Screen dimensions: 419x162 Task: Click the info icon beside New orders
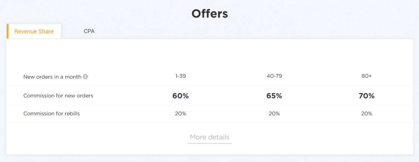(x=85, y=77)
